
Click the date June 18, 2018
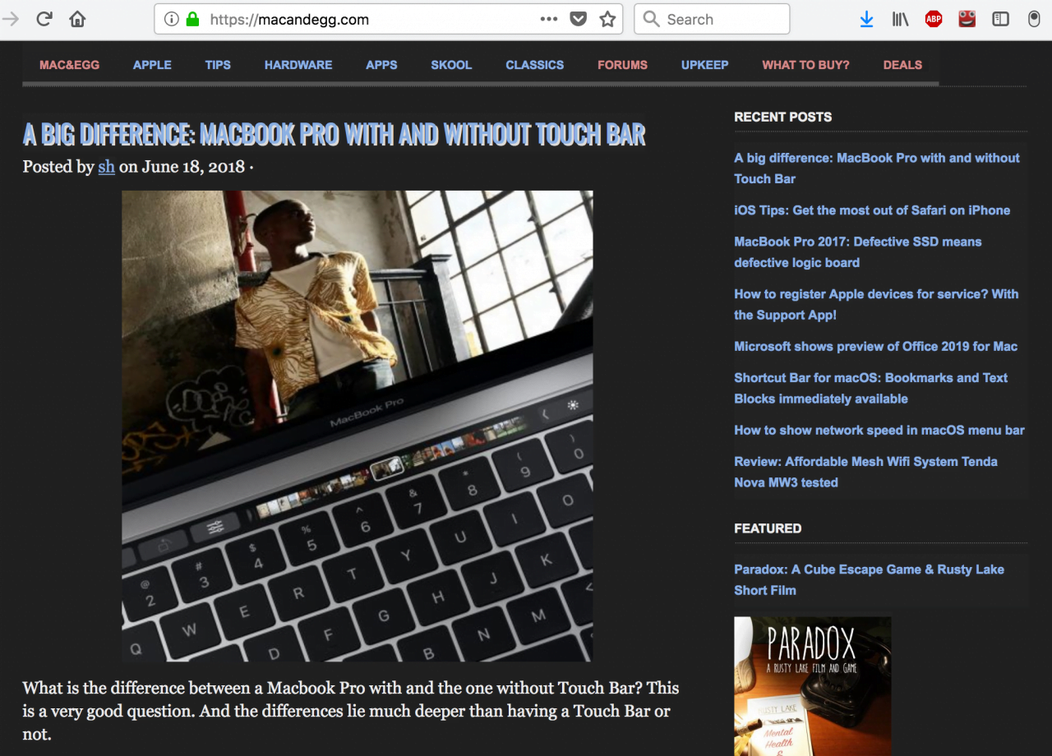(x=193, y=167)
